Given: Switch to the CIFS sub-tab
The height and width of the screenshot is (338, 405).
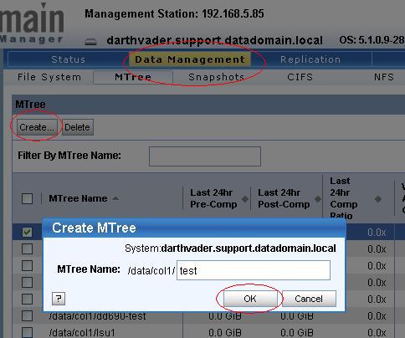Looking at the screenshot, I should tap(300, 77).
